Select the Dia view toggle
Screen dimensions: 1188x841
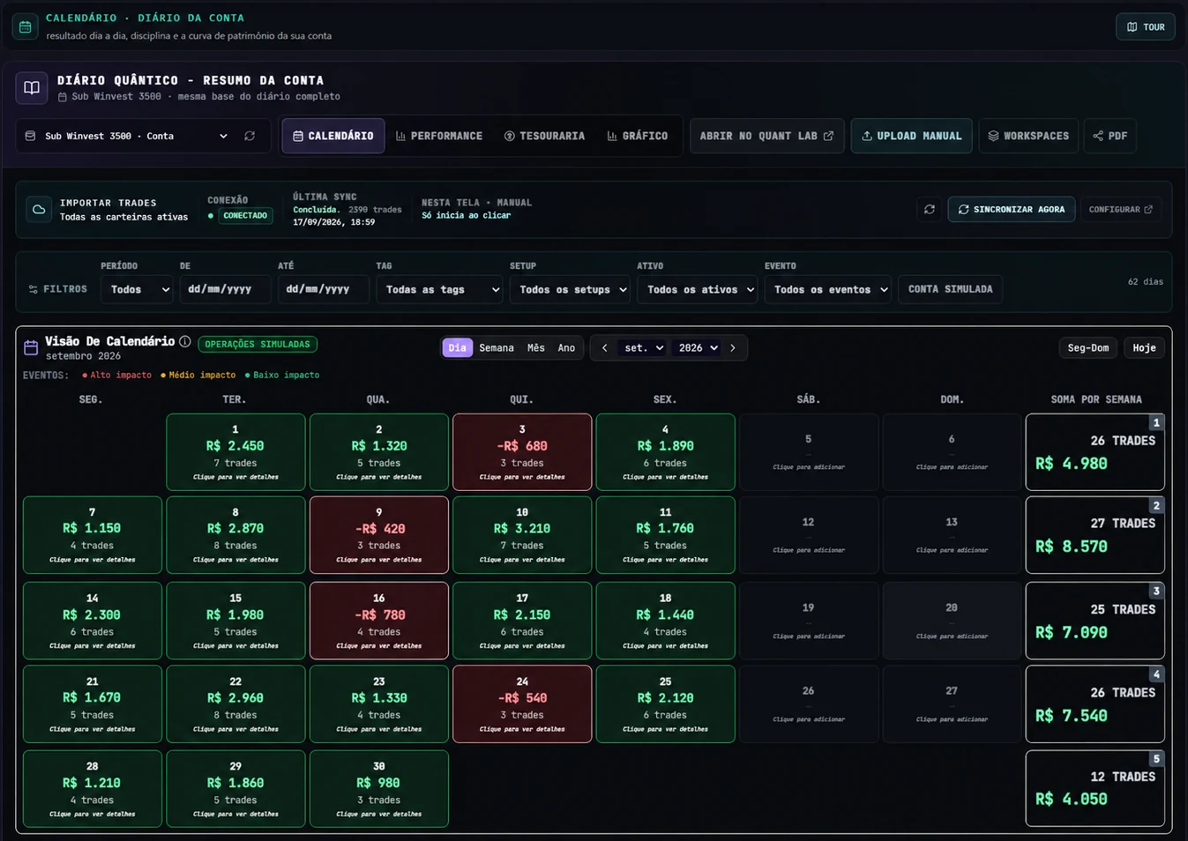click(457, 348)
